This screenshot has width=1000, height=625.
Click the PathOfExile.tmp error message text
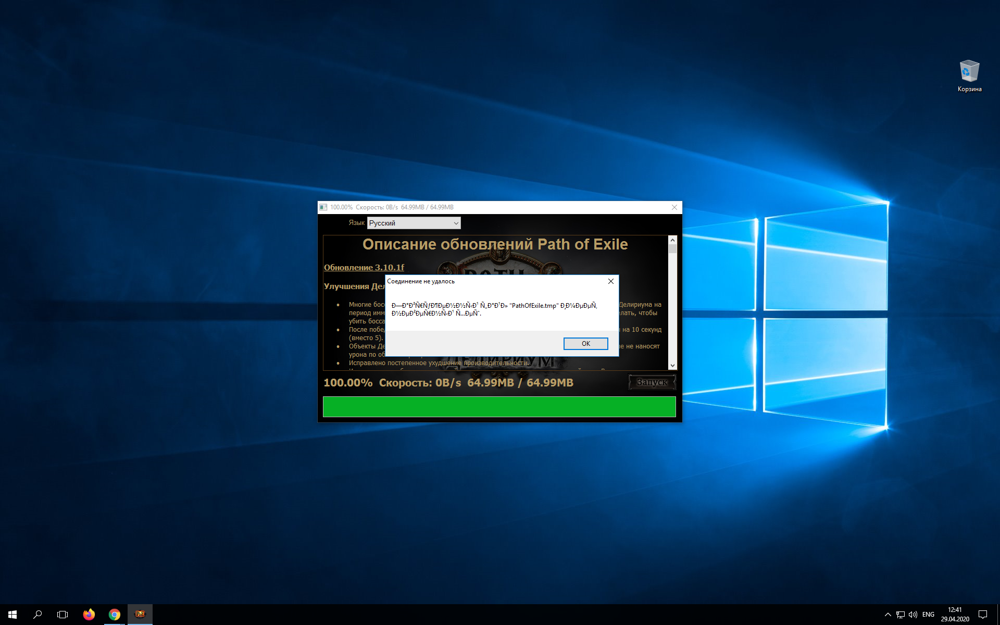tap(495, 309)
